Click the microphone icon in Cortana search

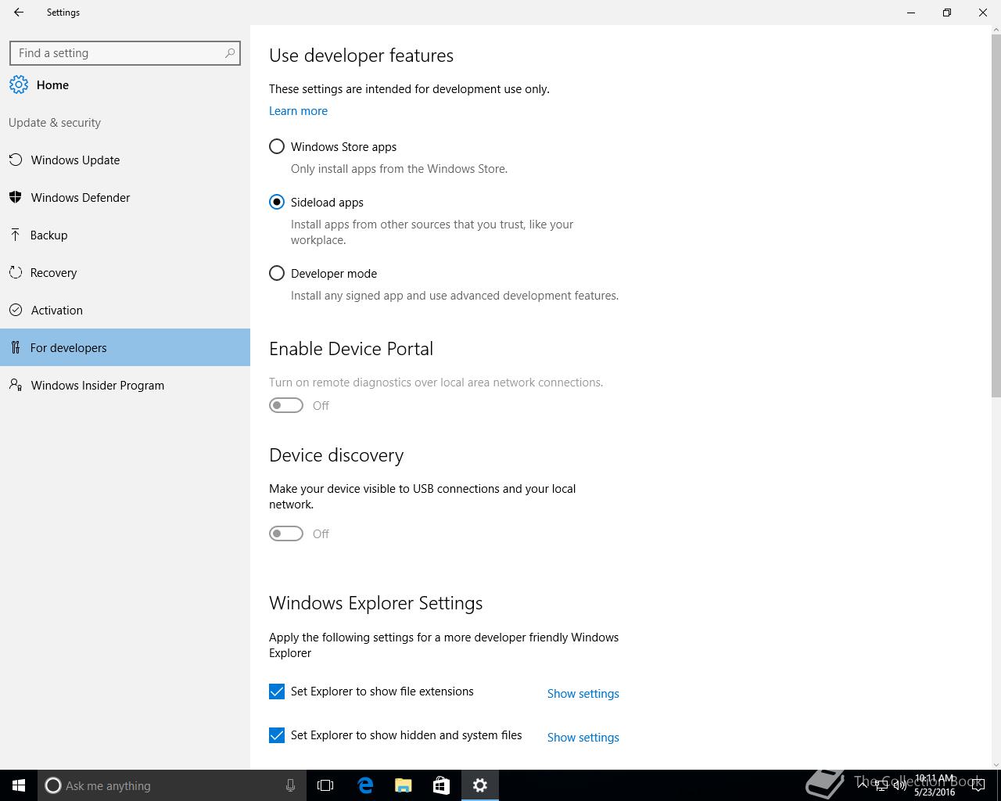pyautogui.click(x=290, y=785)
